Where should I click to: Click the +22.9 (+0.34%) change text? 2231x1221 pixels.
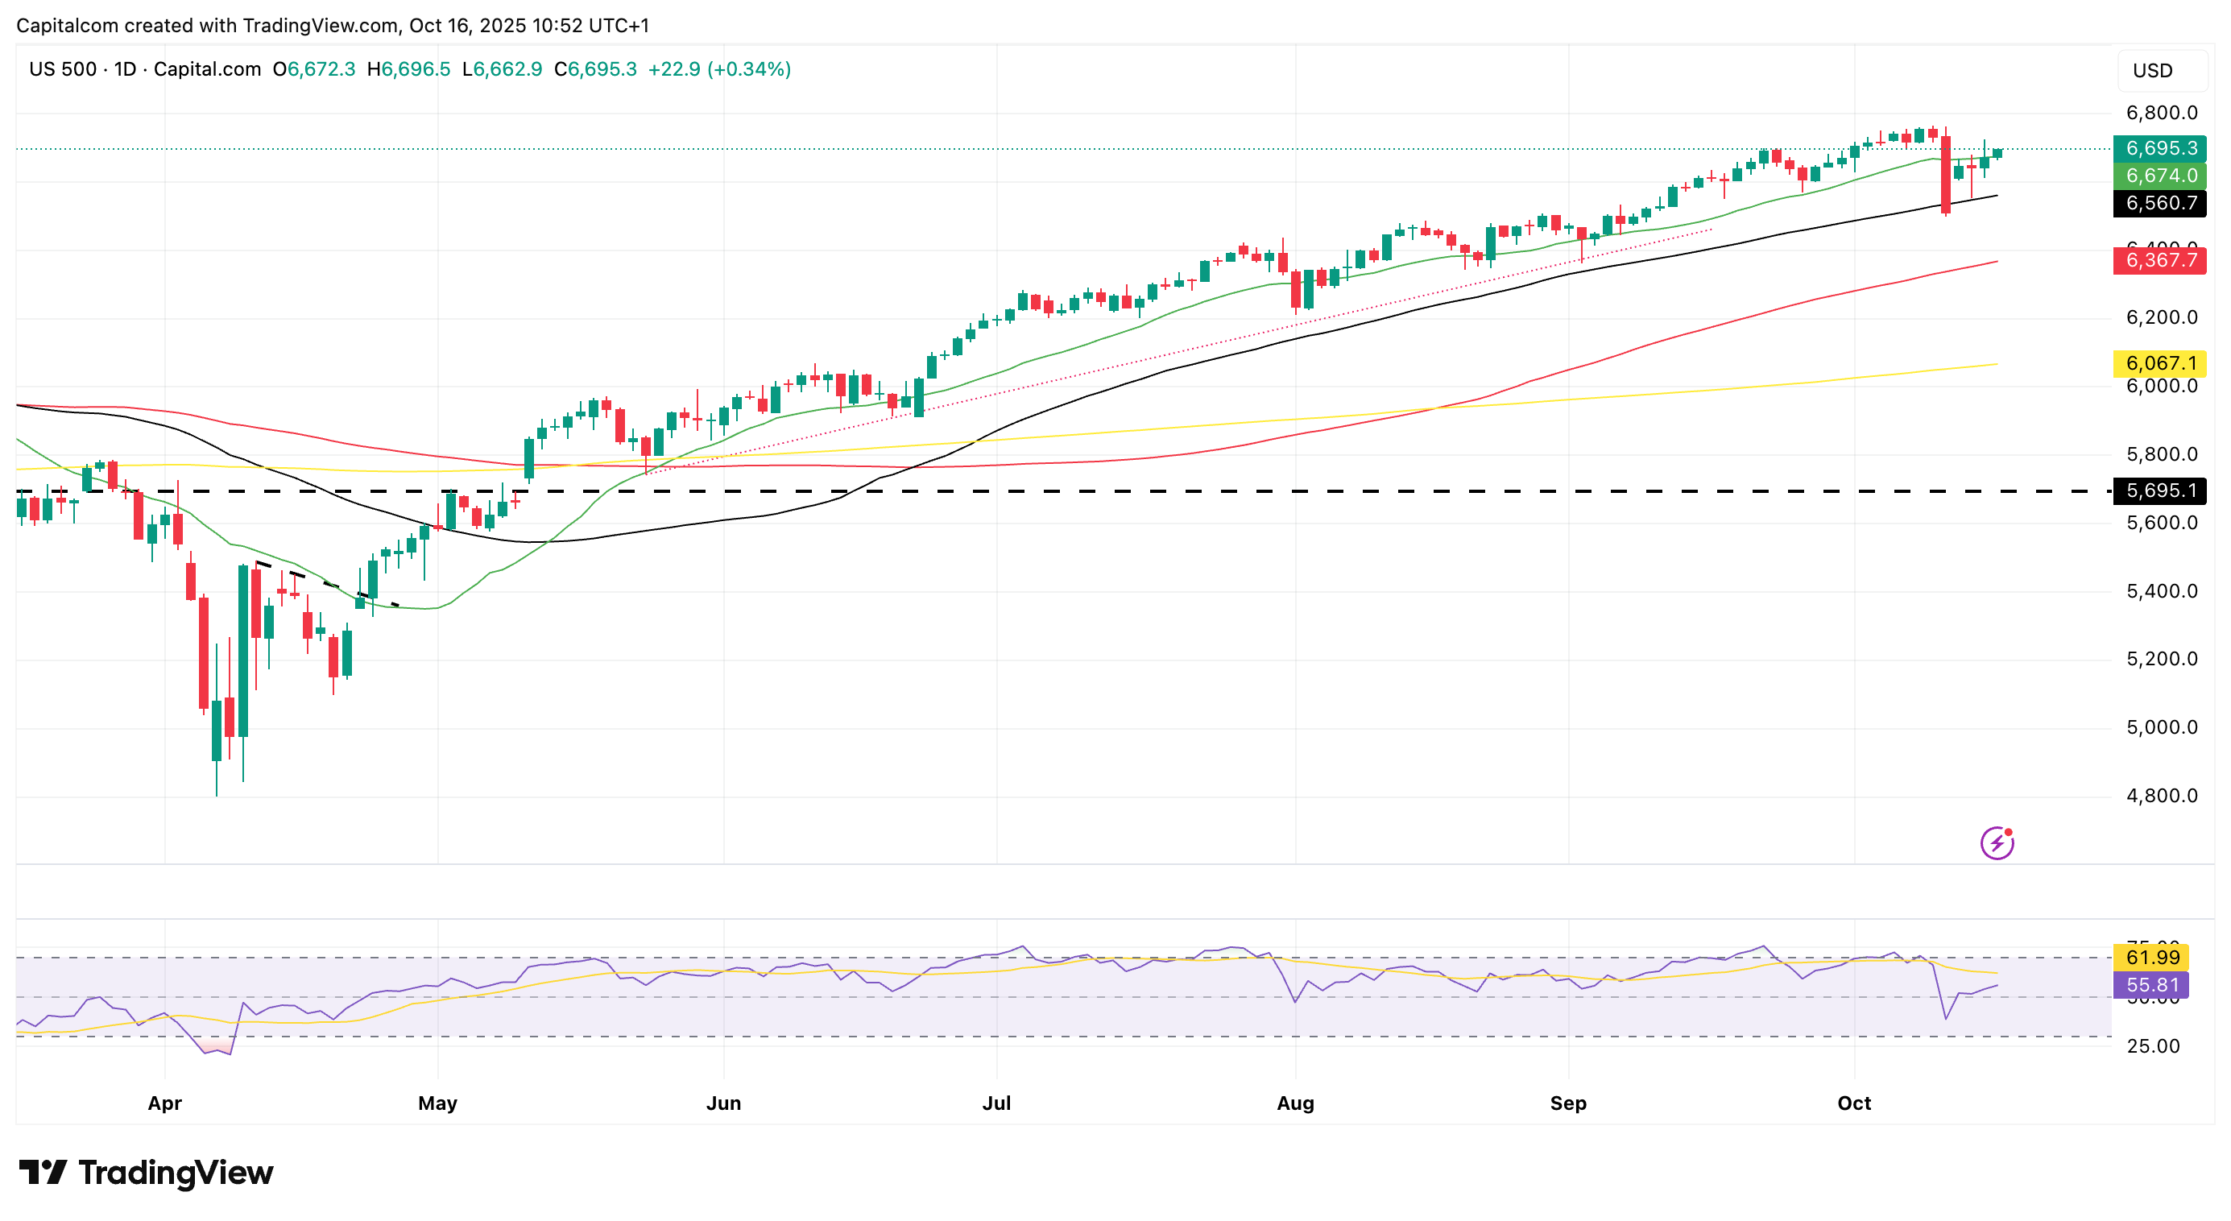click(719, 69)
